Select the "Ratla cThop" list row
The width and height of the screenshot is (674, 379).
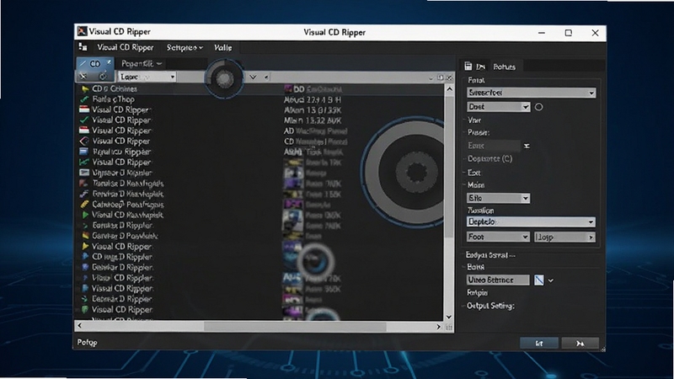[113, 99]
